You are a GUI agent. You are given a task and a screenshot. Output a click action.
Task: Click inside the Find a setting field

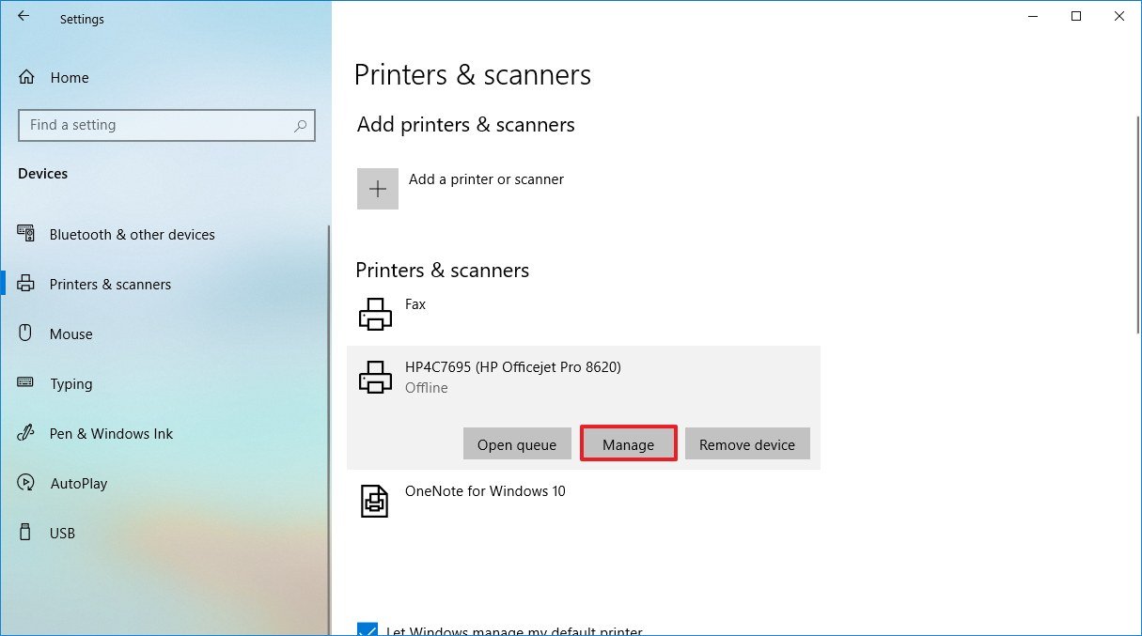141,125
